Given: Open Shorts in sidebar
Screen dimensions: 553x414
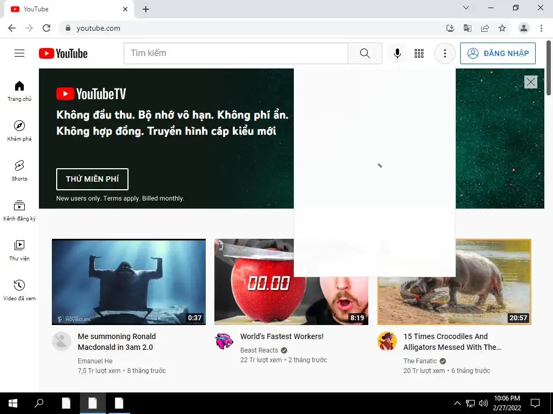Looking at the screenshot, I should click(19, 171).
